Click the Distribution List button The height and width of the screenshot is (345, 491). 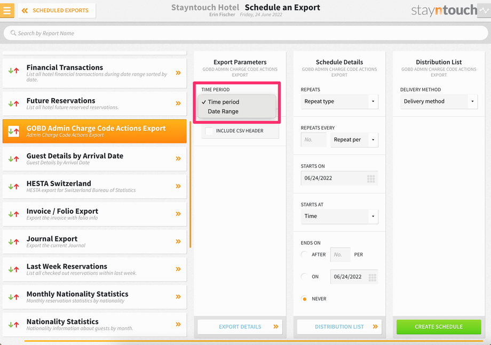click(x=339, y=327)
